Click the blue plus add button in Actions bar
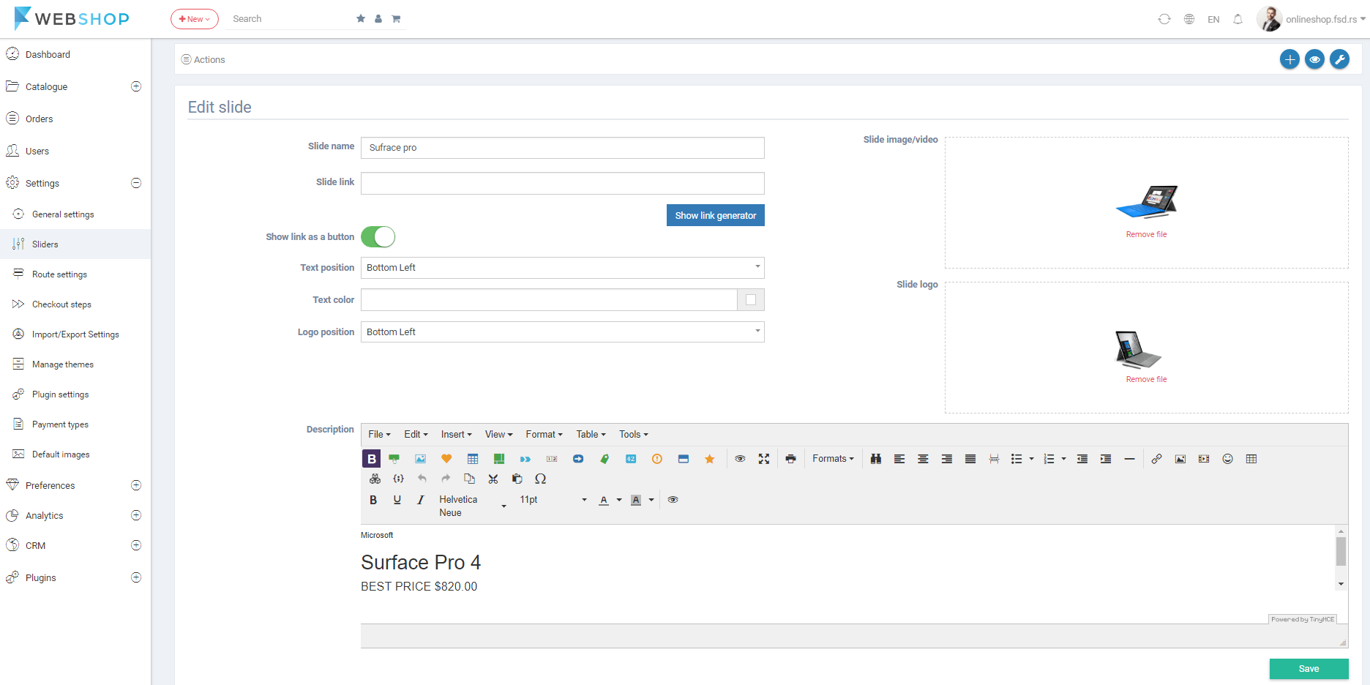This screenshot has width=1370, height=685. coord(1289,59)
